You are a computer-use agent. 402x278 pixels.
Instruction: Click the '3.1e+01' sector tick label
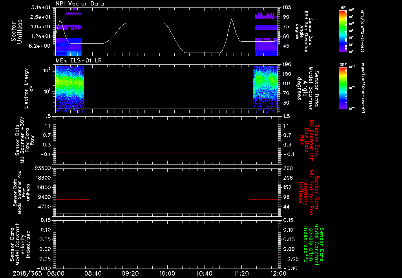point(41,7)
